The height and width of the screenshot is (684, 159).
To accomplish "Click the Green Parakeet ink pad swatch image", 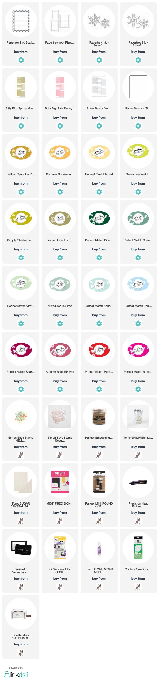I will (138, 152).
